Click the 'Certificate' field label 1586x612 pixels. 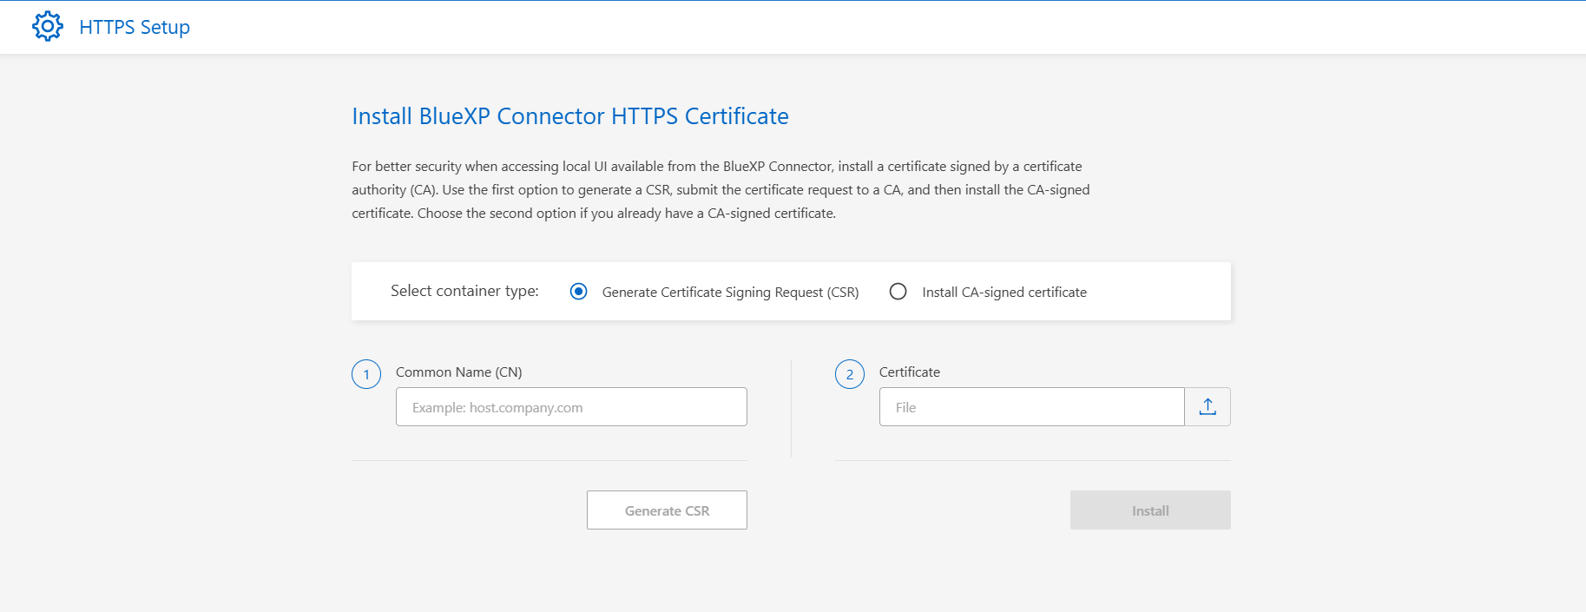point(909,372)
